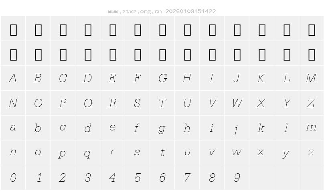
Task: Select the digit 9 glyph
Action: tap(237, 177)
